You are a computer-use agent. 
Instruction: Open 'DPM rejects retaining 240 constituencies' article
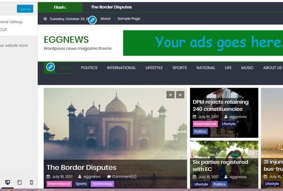[220, 105]
